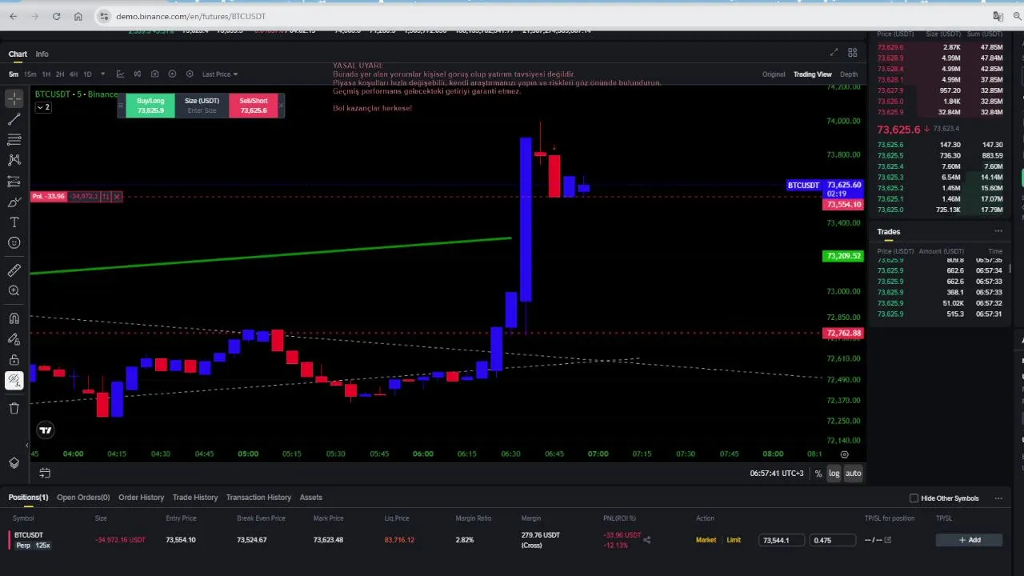Viewport: 1024px width, 576px height.
Task: Activate the zoom-in magnifier tool
Action: click(x=14, y=291)
